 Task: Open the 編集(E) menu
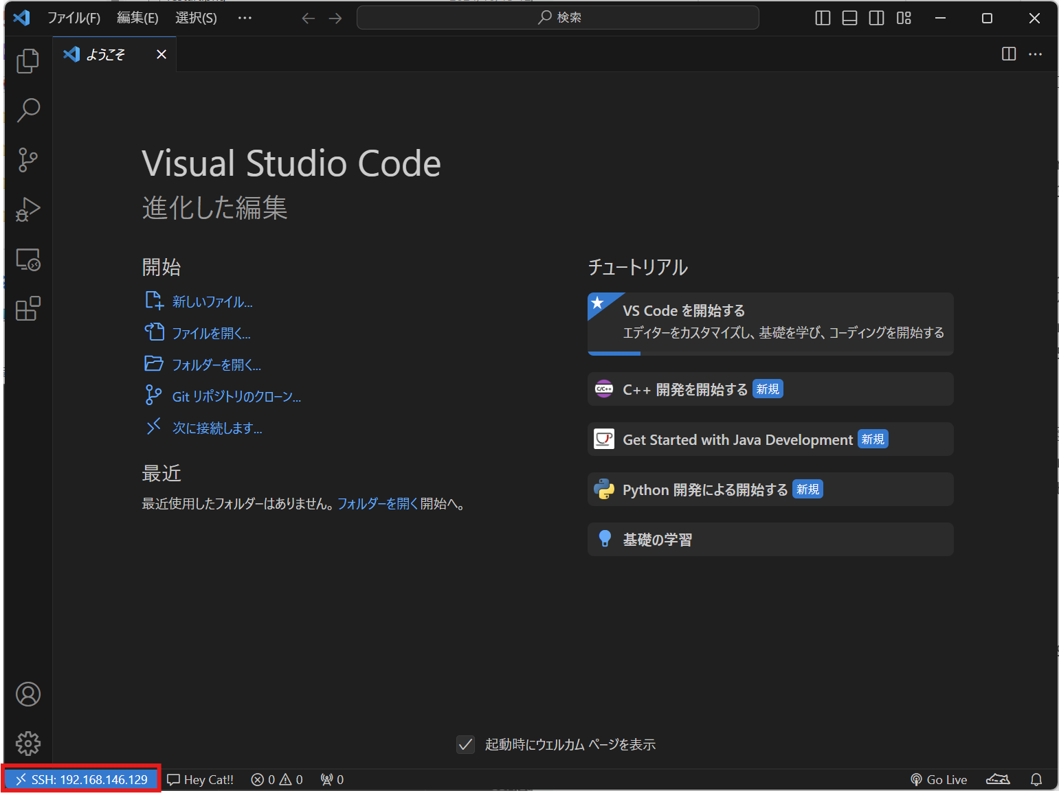[x=137, y=18]
